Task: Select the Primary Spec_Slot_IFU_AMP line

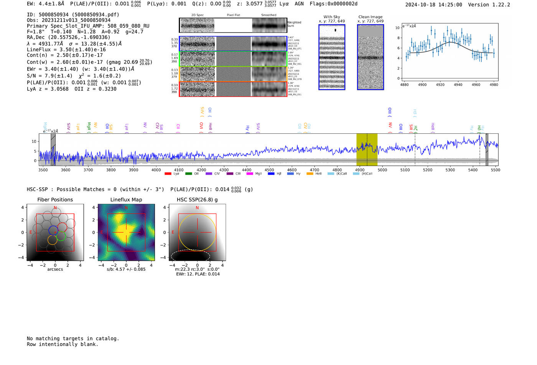Action: tap(88, 26)
